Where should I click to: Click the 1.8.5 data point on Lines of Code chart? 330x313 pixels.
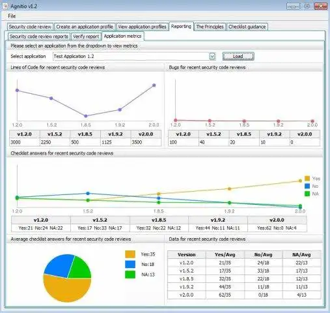86,116
